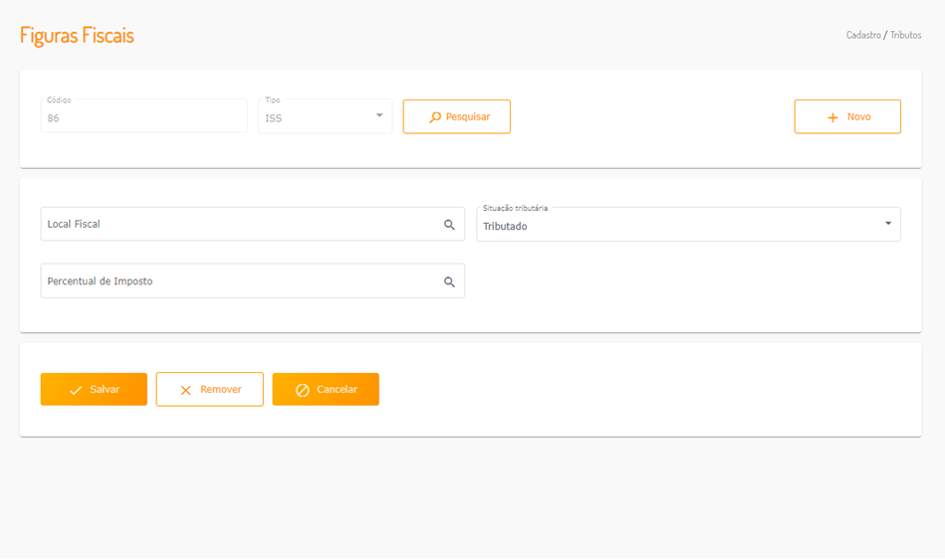Click into the Local Fiscal text field
The height and width of the screenshot is (559, 945).
239,225
